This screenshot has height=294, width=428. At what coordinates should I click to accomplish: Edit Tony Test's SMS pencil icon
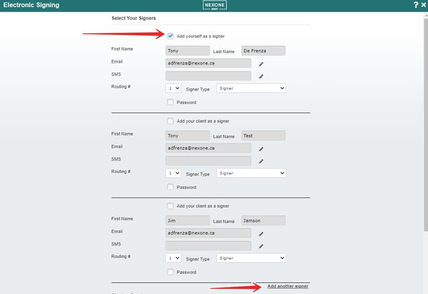[x=261, y=161]
